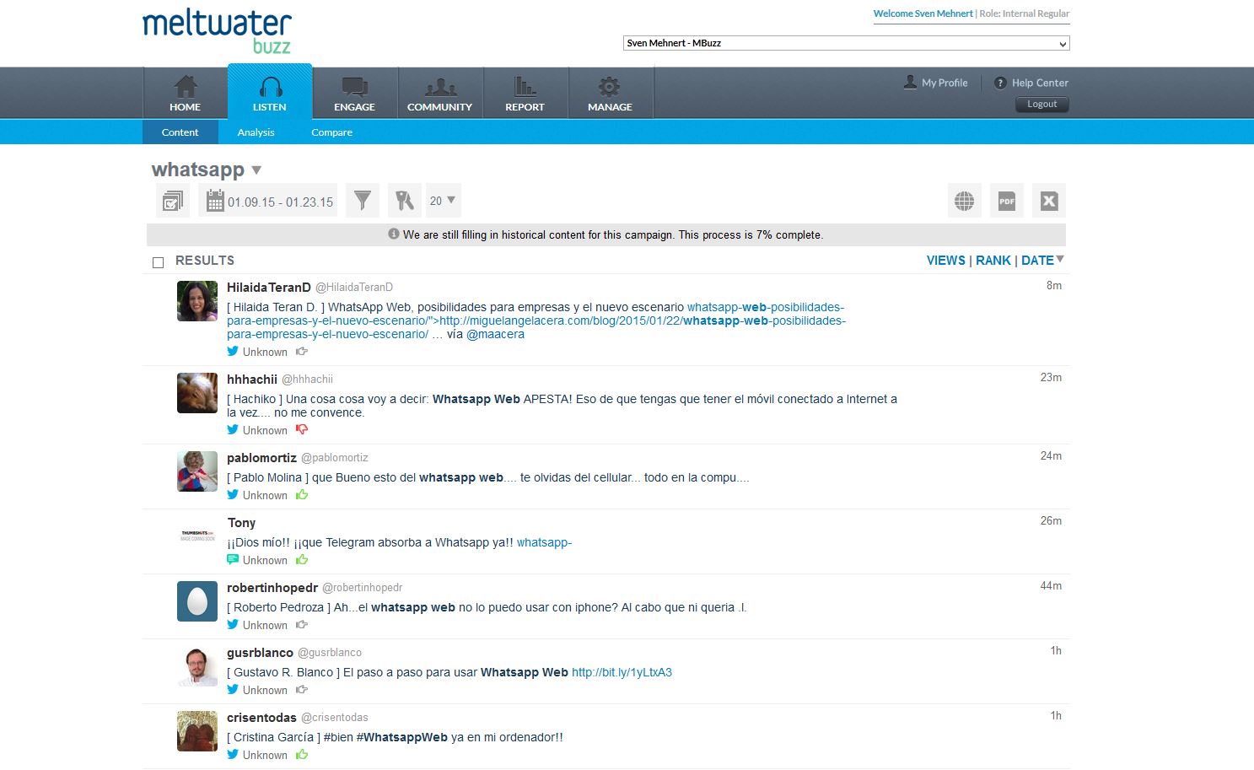Click red thumbs-down sentiment on hhhachii post
This screenshot has height=770, width=1254.
click(302, 430)
